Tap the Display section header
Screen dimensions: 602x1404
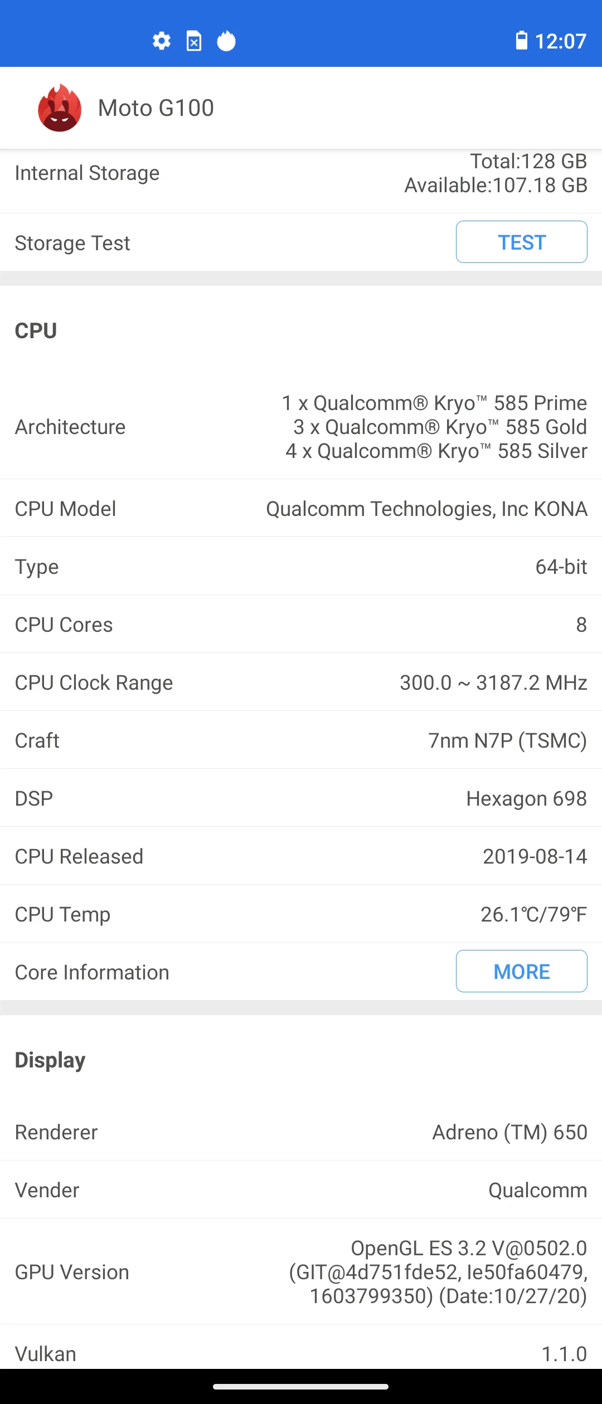50,1060
